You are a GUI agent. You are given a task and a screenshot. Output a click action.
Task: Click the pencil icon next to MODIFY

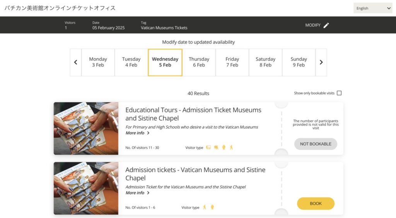point(326,25)
